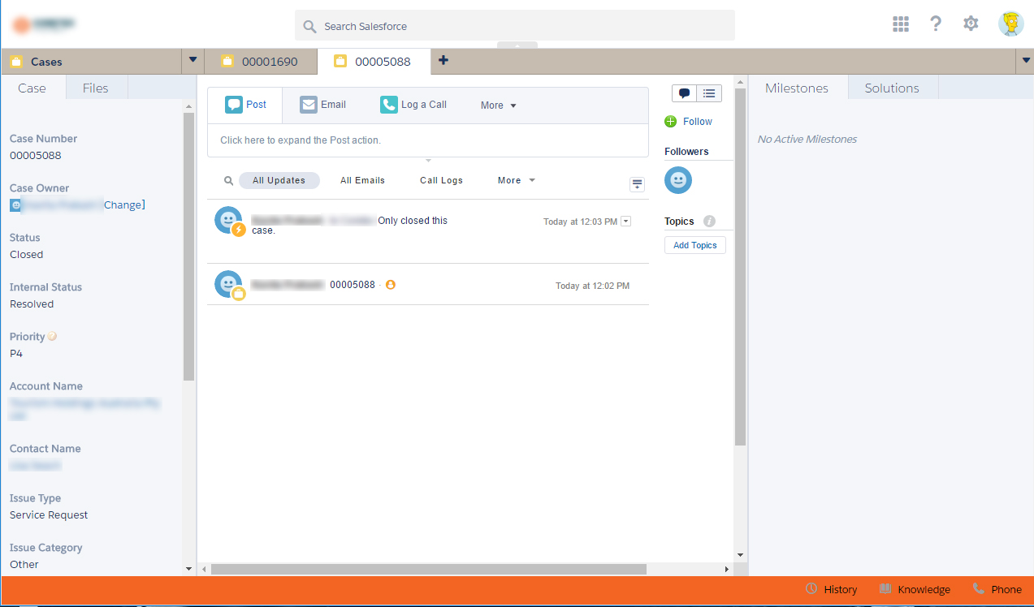Open the Knowledge footer item
Image resolution: width=1034 pixels, height=607 pixels.
(x=914, y=589)
